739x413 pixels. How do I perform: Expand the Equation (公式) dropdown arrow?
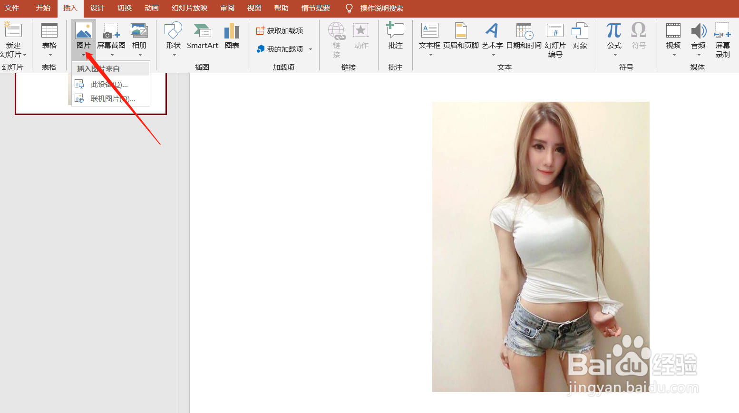[x=615, y=55]
